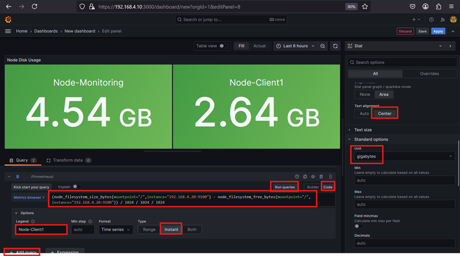Viewport: 460px width, 256px height.
Task: Open the browser hamburger application menu
Action: coord(451,7)
